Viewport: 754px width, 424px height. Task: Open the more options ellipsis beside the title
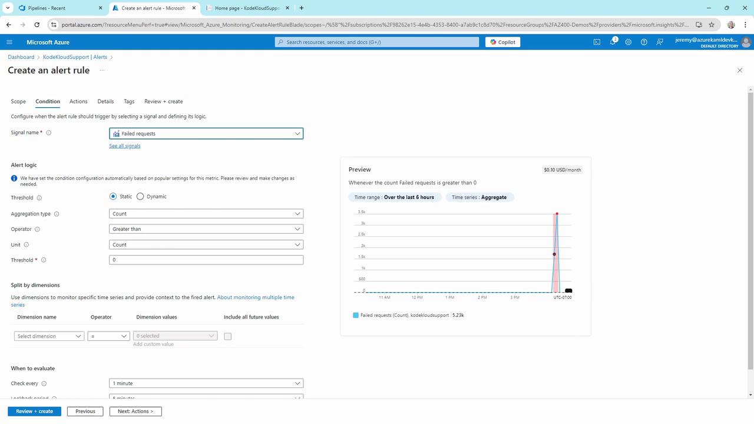pyautogui.click(x=102, y=70)
